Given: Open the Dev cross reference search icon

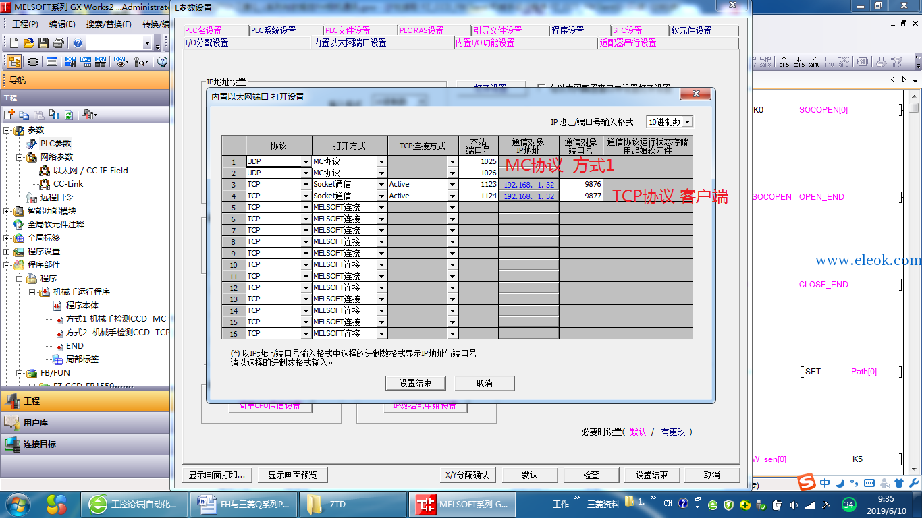Looking at the screenshot, I should (x=70, y=61).
